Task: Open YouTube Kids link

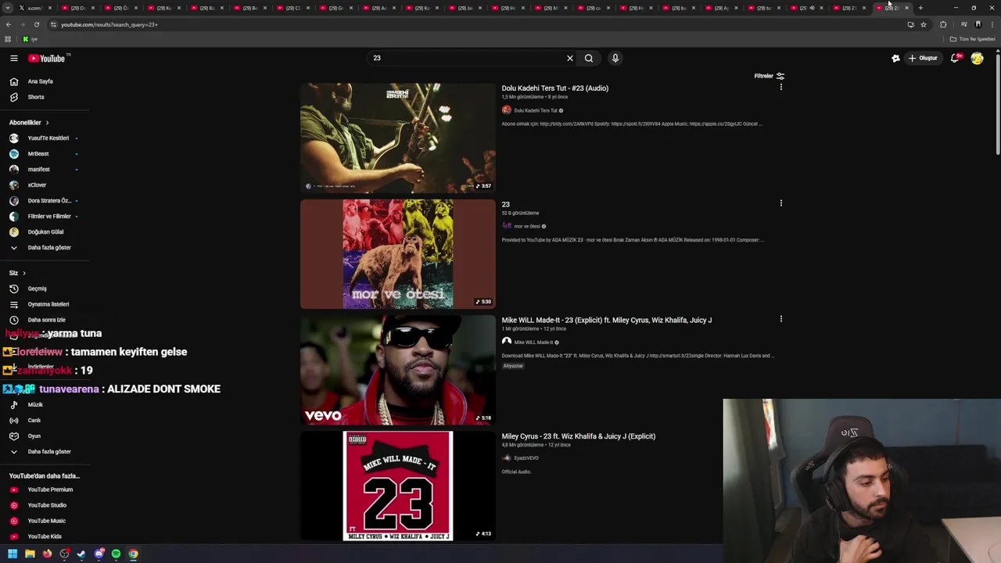Action: tap(45, 536)
